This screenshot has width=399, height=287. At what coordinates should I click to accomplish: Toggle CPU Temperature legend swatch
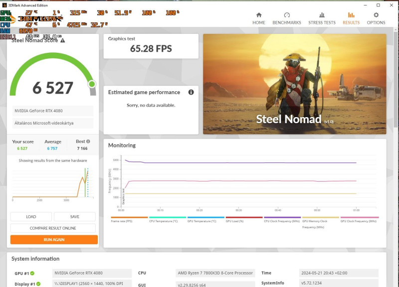coord(168,217)
